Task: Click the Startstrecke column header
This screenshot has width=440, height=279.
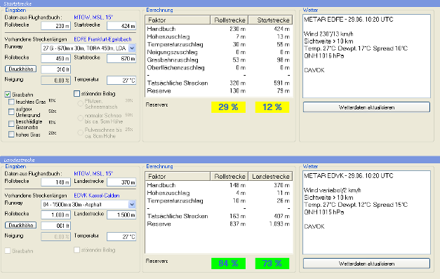Action: click(270, 20)
